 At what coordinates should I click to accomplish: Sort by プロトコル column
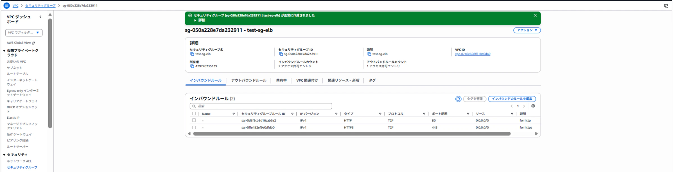(x=424, y=114)
